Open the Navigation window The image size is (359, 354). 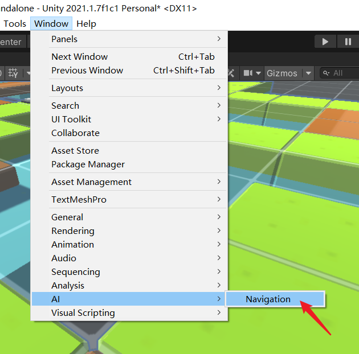pos(275,299)
